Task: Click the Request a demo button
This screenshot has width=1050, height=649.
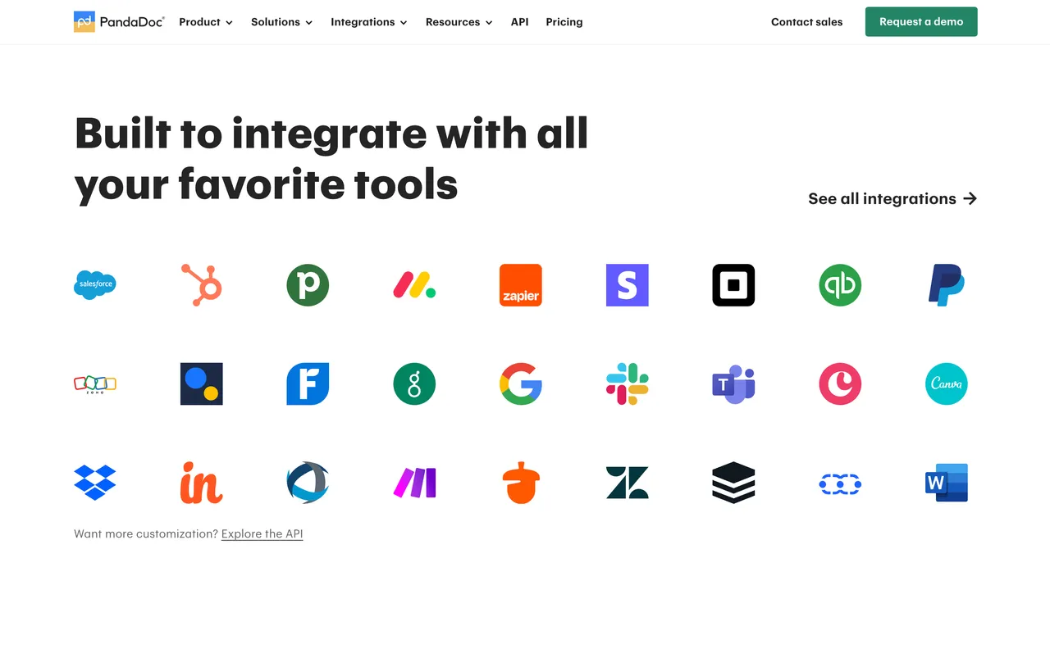Action: point(921,22)
